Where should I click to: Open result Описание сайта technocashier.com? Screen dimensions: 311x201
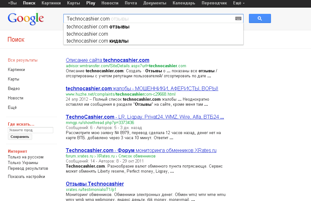[x=107, y=60]
